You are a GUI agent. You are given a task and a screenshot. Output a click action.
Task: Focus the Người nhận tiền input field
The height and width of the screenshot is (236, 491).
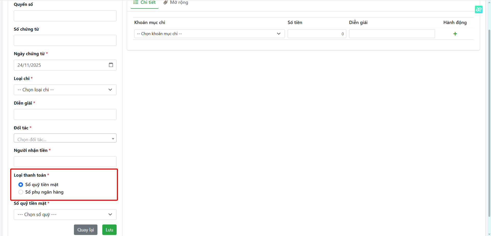(65, 162)
